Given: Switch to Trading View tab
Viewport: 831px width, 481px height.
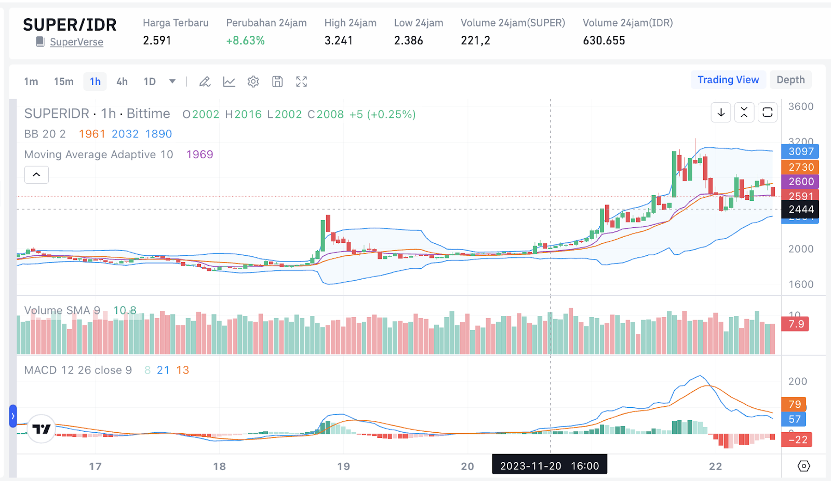Looking at the screenshot, I should point(728,79).
